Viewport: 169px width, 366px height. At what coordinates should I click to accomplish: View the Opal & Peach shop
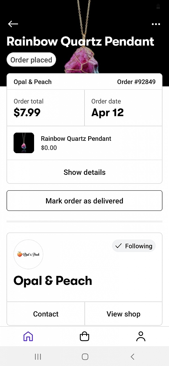point(123,314)
